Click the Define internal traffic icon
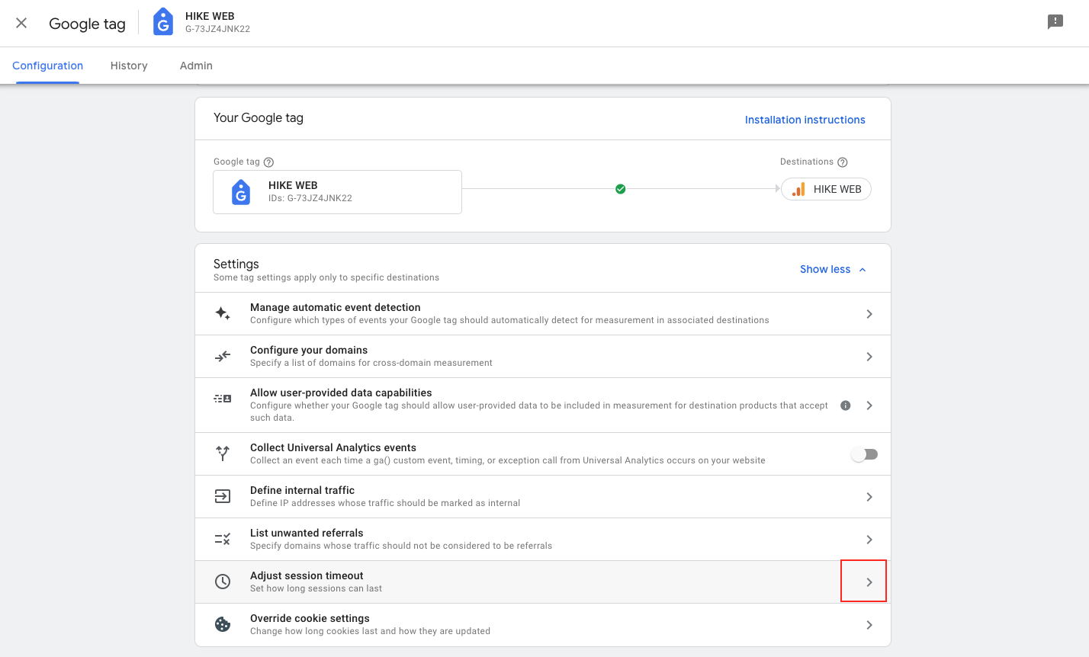 [x=223, y=496]
